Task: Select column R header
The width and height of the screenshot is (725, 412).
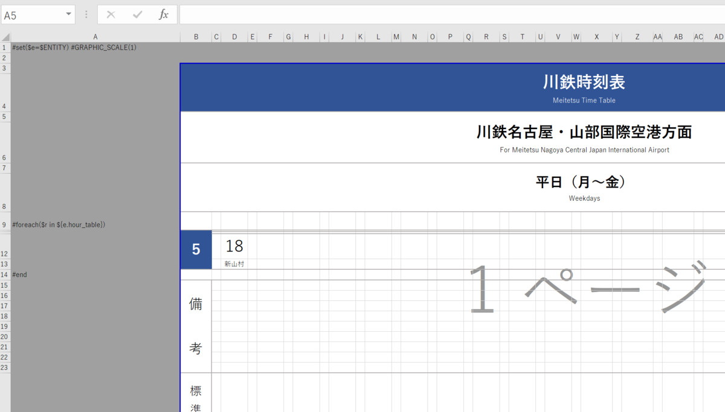Action: pyautogui.click(x=486, y=37)
